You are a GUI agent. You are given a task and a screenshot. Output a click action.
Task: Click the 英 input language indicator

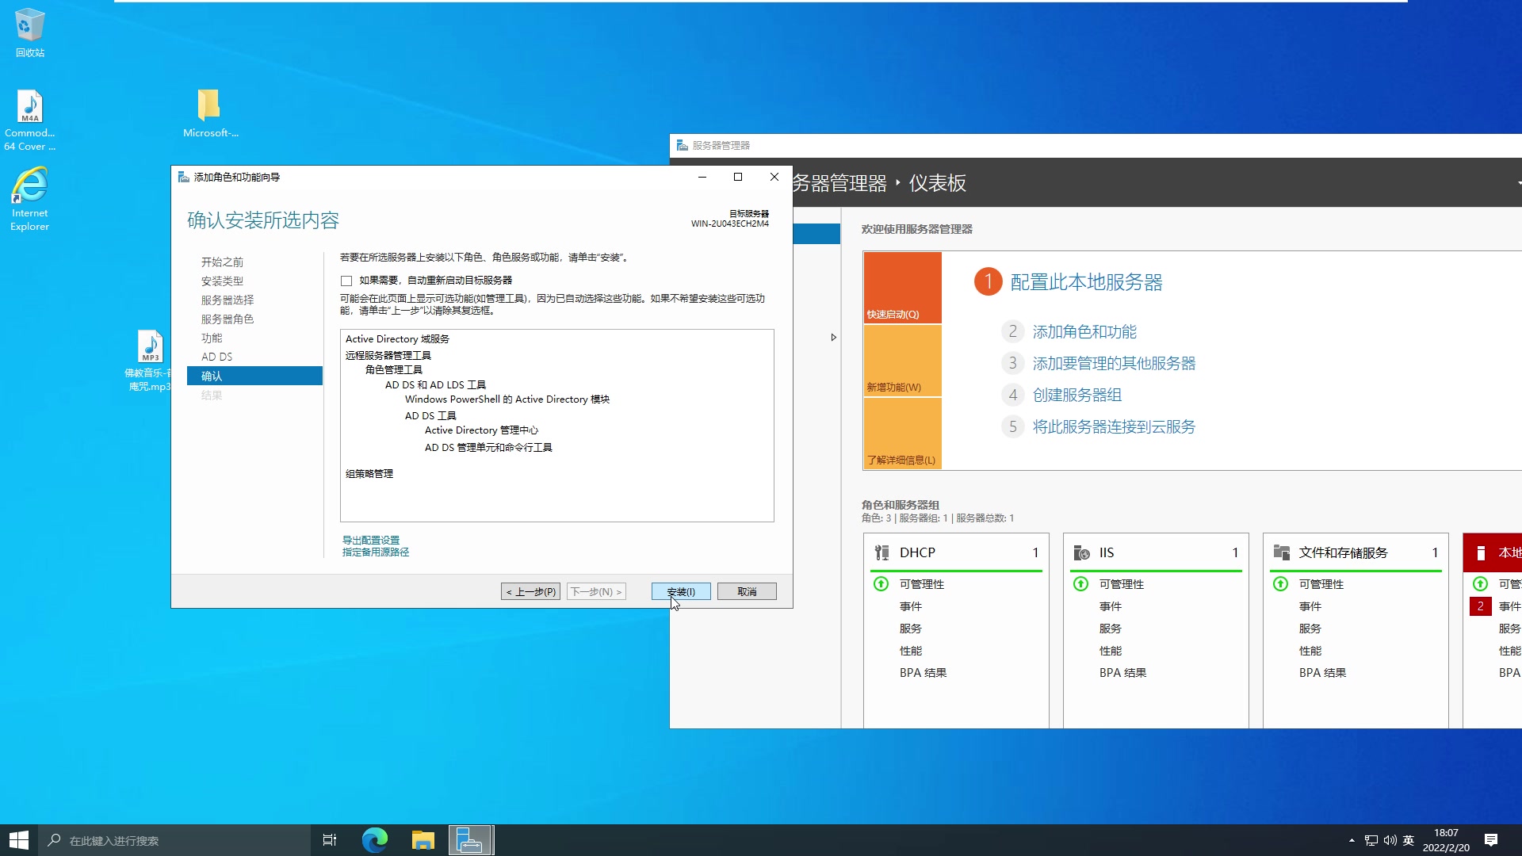(x=1409, y=840)
